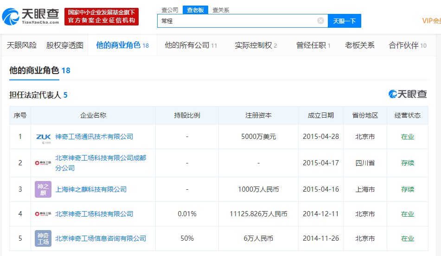Open 神奇工场通讯技术有限公司 company link
441x256 pixels.
[94, 137]
